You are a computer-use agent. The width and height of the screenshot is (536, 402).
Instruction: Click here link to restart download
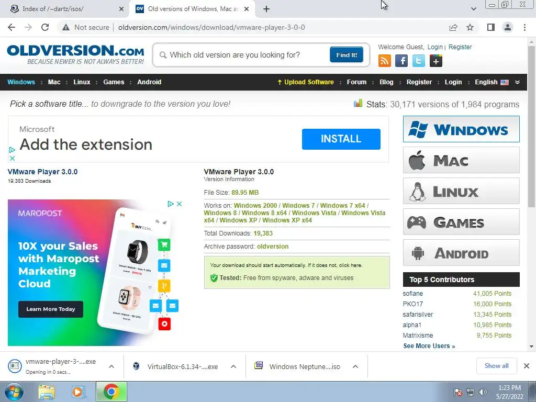[350, 265]
